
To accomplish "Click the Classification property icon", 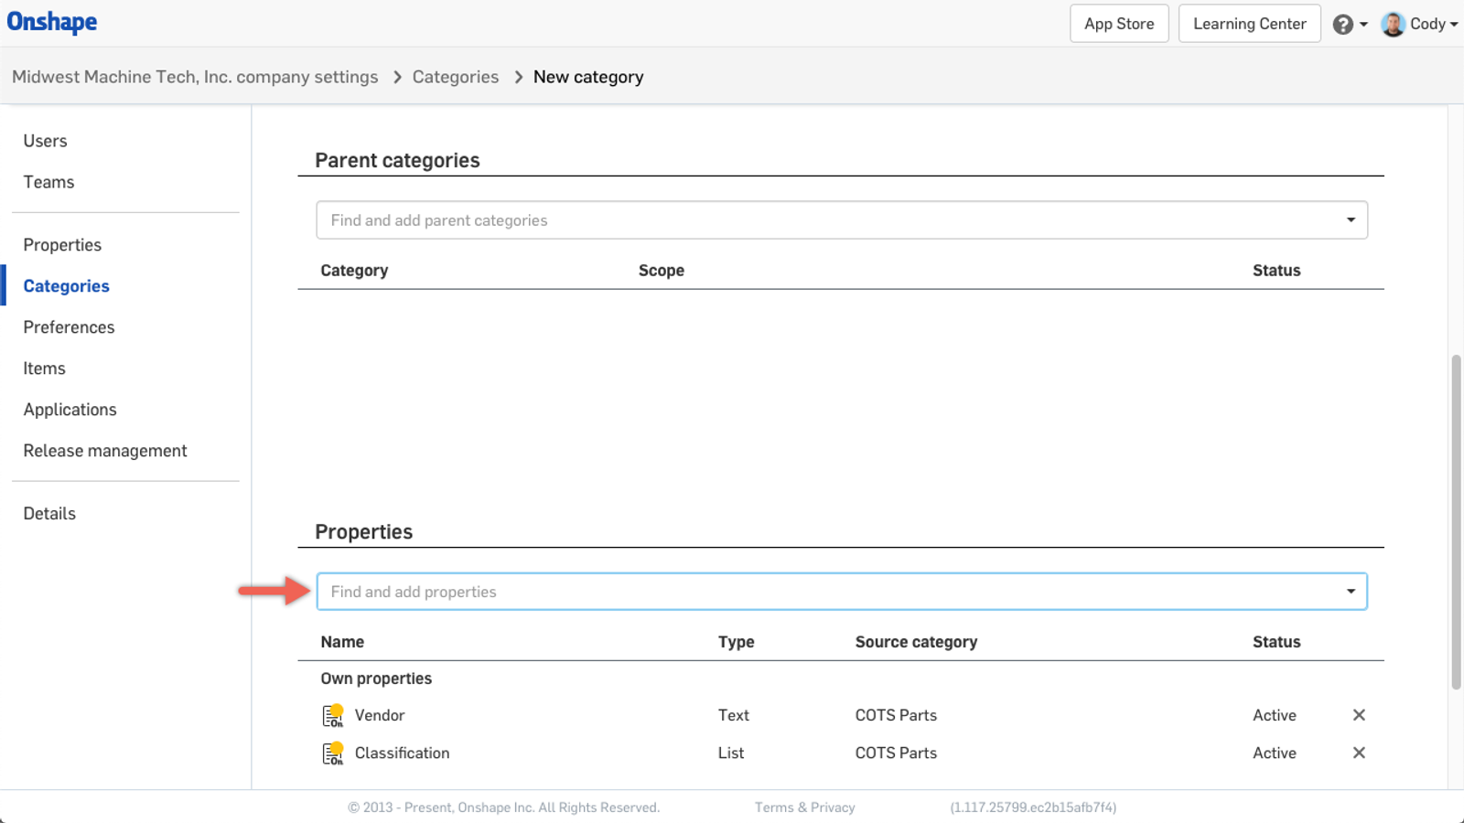I will pos(333,753).
